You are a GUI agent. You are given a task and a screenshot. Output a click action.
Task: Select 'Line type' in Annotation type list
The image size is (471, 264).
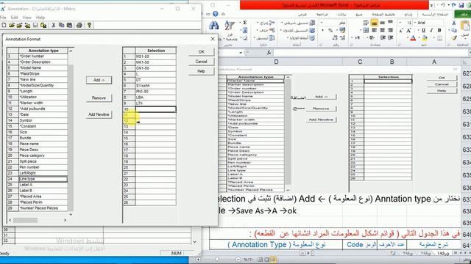tap(43, 179)
